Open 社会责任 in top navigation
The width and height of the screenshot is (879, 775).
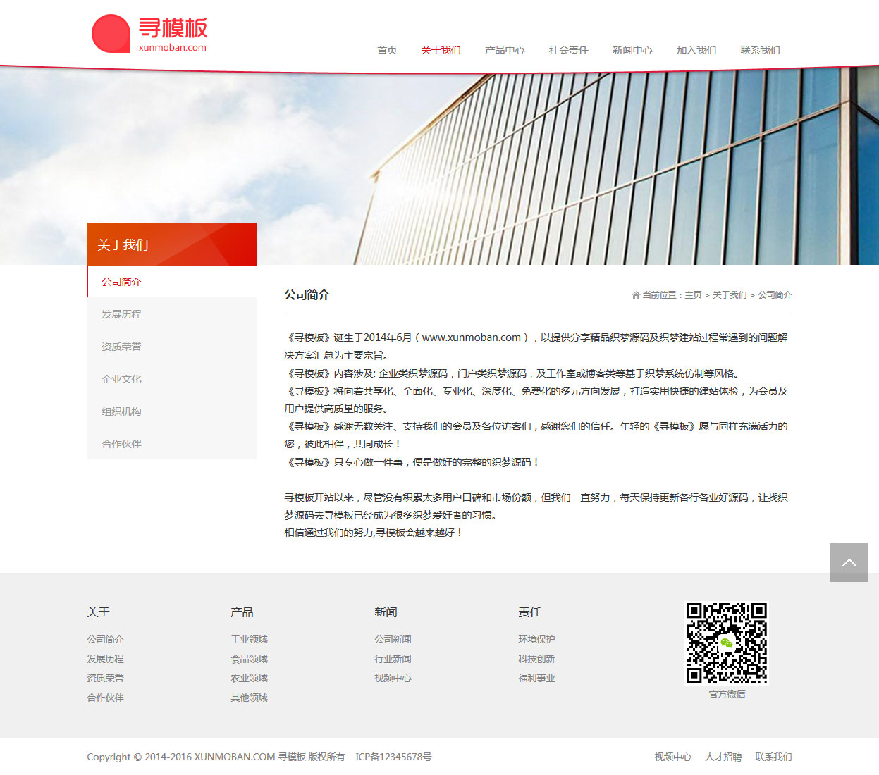pos(569,50)
